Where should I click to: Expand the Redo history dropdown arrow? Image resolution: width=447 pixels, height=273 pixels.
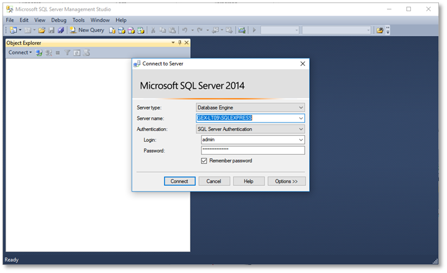pos(207,30)
